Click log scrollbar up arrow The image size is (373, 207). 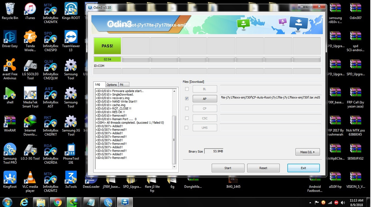(x=174, y=91)
